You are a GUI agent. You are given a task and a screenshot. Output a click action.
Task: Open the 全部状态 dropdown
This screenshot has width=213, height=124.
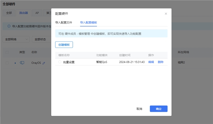[42, 39]
